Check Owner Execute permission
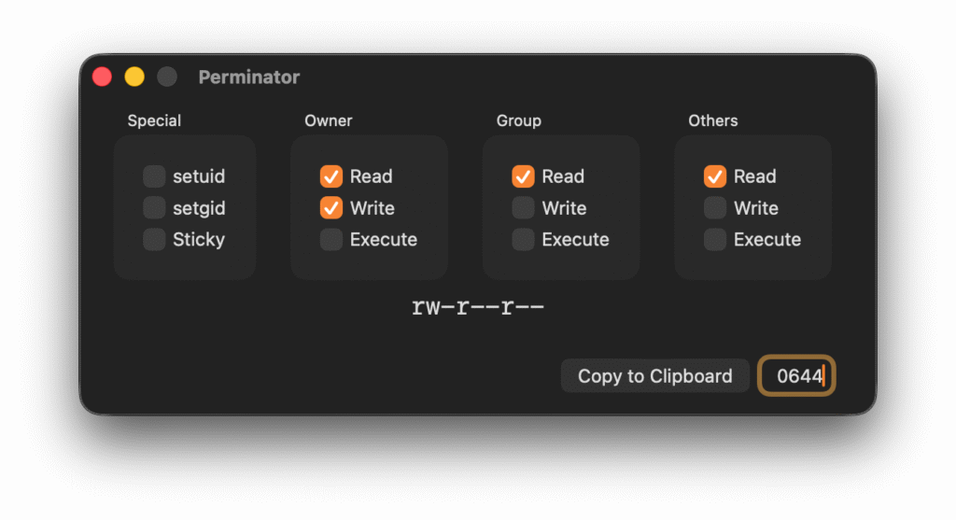This screenshot has height=520, width=956. click(331, 240)
